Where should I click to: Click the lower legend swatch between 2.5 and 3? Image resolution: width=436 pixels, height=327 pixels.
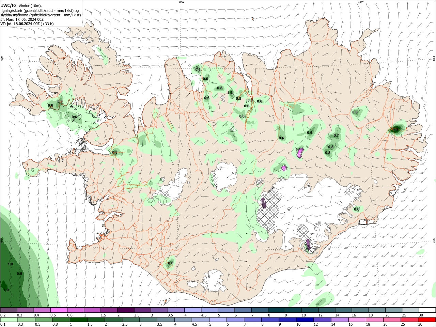tap(130, 320)
